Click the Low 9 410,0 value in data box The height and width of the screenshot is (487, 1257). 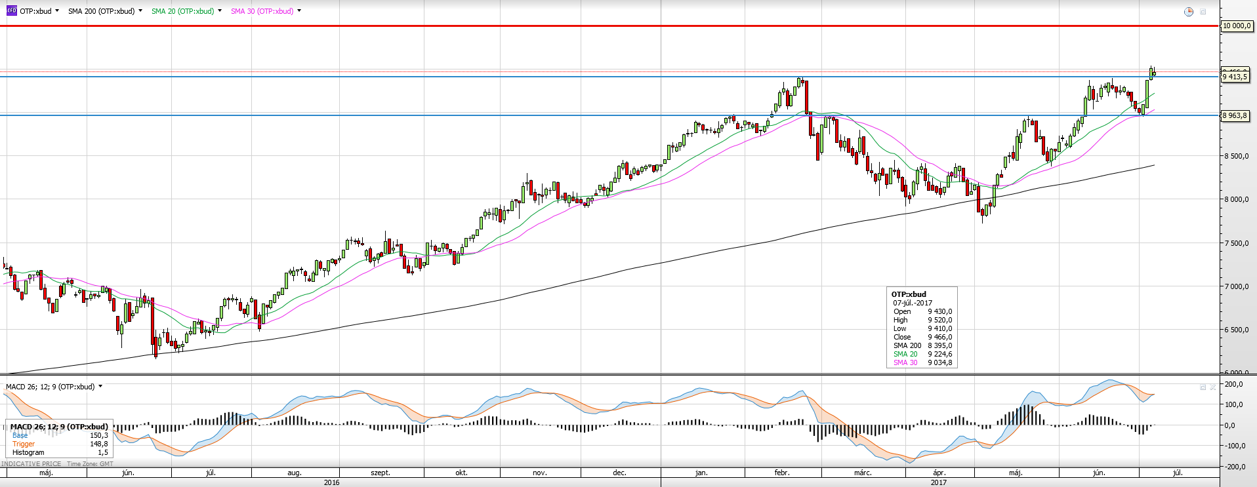tap(939, 328)
